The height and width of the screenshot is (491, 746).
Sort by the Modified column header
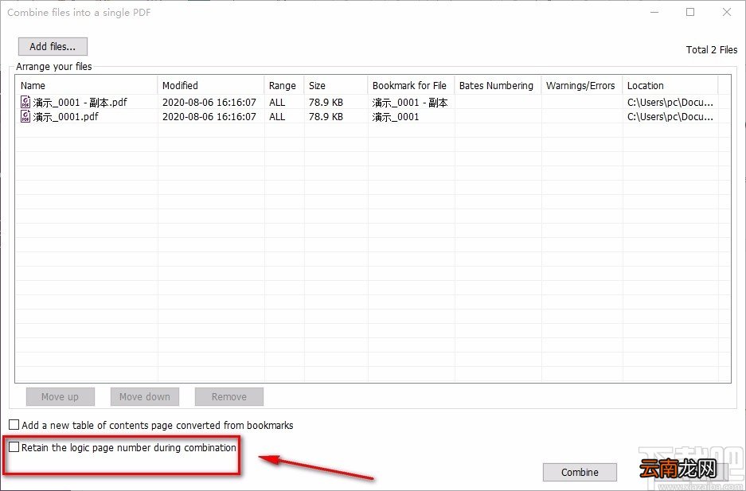[211, 86]
